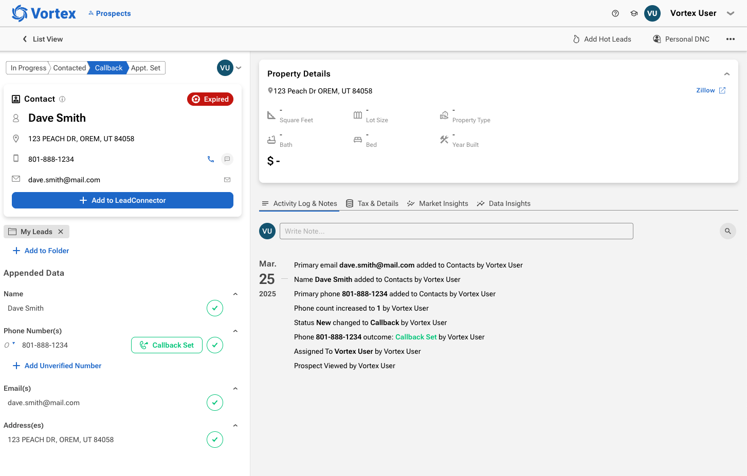Open the Market Insights tab

coord(438,203)
